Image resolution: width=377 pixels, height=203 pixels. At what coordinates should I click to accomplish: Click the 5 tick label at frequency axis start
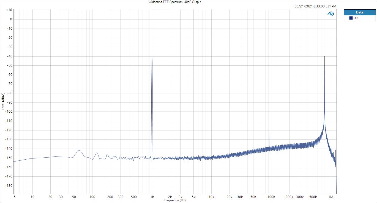14,197
